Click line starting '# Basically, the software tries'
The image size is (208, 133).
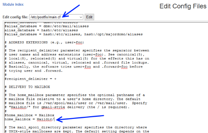[x=73, y=67]
